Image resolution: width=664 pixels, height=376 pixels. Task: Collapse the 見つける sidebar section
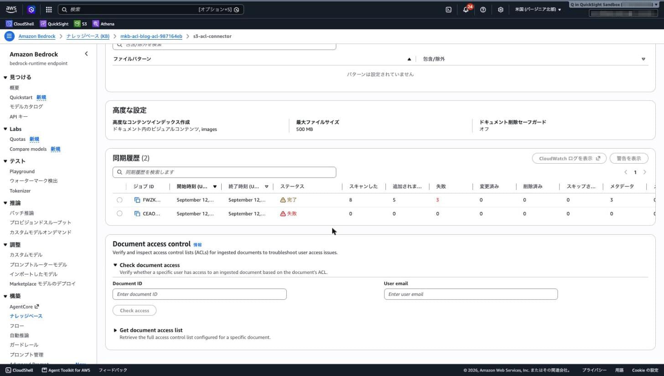pos(5,77)
